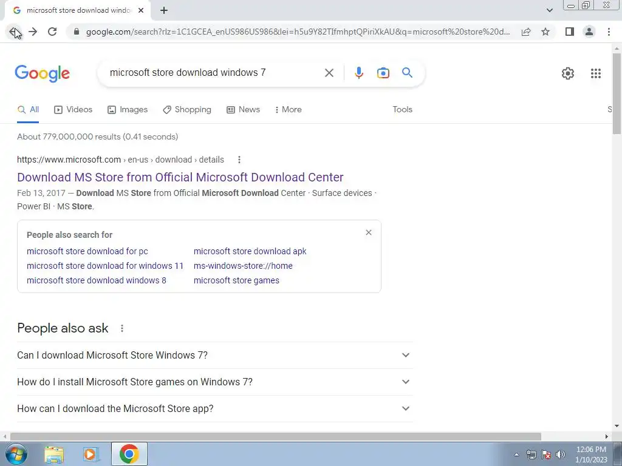Go back using the browser back arrow
The image size is (622, 466).
click(x=13, y=32)
